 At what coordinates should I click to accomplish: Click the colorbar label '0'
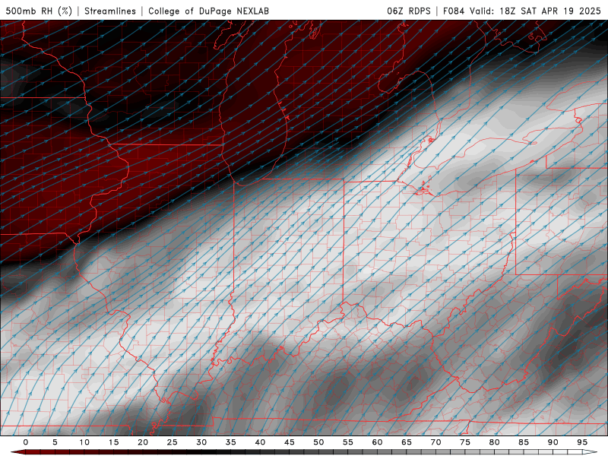click(x=26, y=442)
